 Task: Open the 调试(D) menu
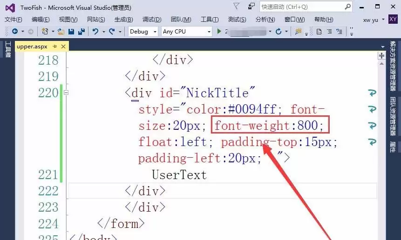click(152, 20)
